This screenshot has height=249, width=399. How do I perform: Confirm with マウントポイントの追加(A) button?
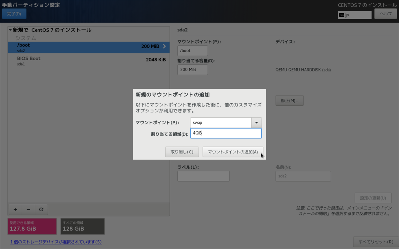(233, 152)
